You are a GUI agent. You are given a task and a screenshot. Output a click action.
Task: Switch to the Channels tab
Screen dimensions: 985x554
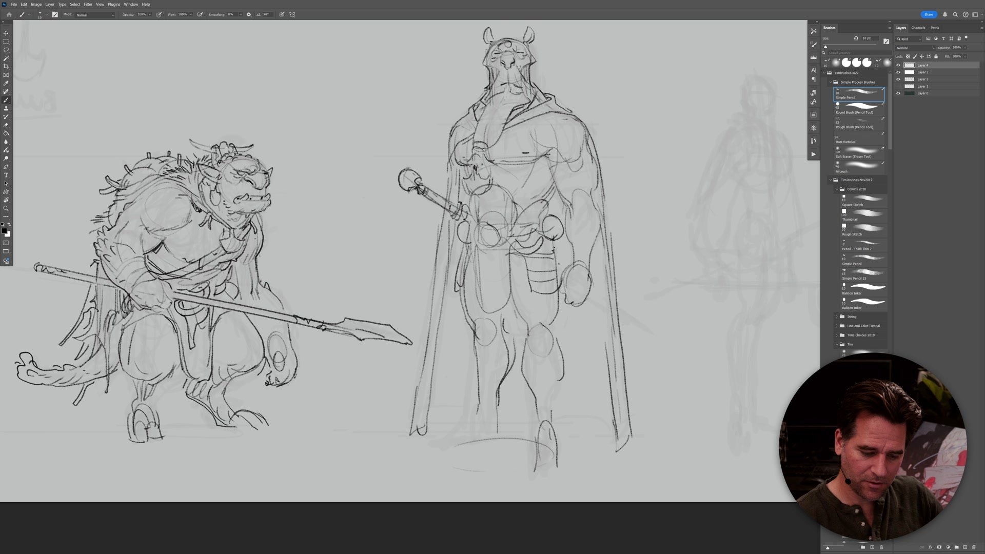[918, 28]
